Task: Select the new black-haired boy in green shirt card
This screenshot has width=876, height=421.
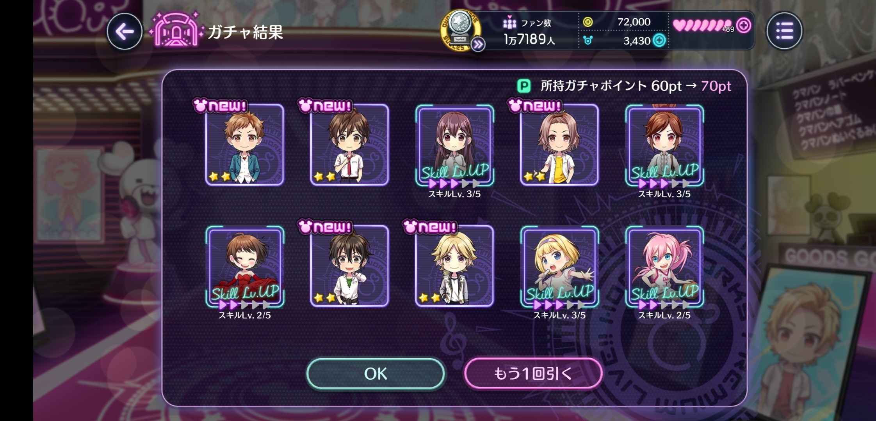Action: [x=349, y=266]
